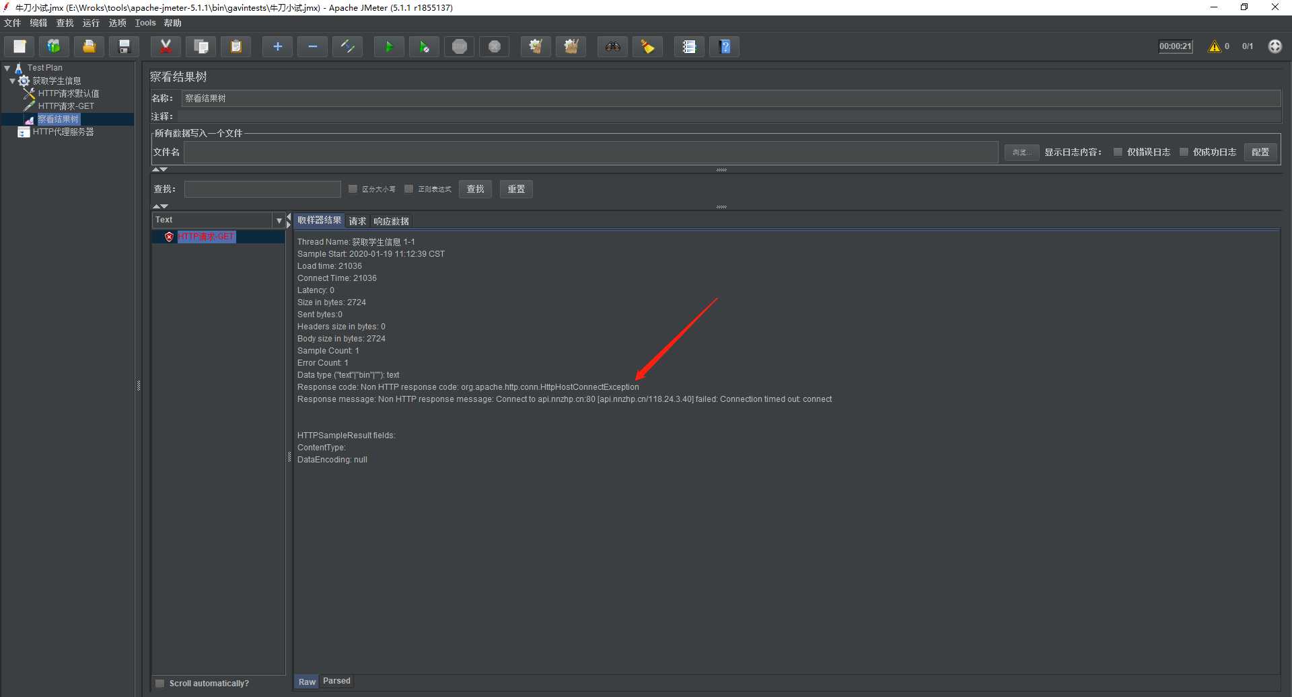Focus the 名称 name input field
Viewport: 1292px width, 697px height.
[x=731, y=98]
